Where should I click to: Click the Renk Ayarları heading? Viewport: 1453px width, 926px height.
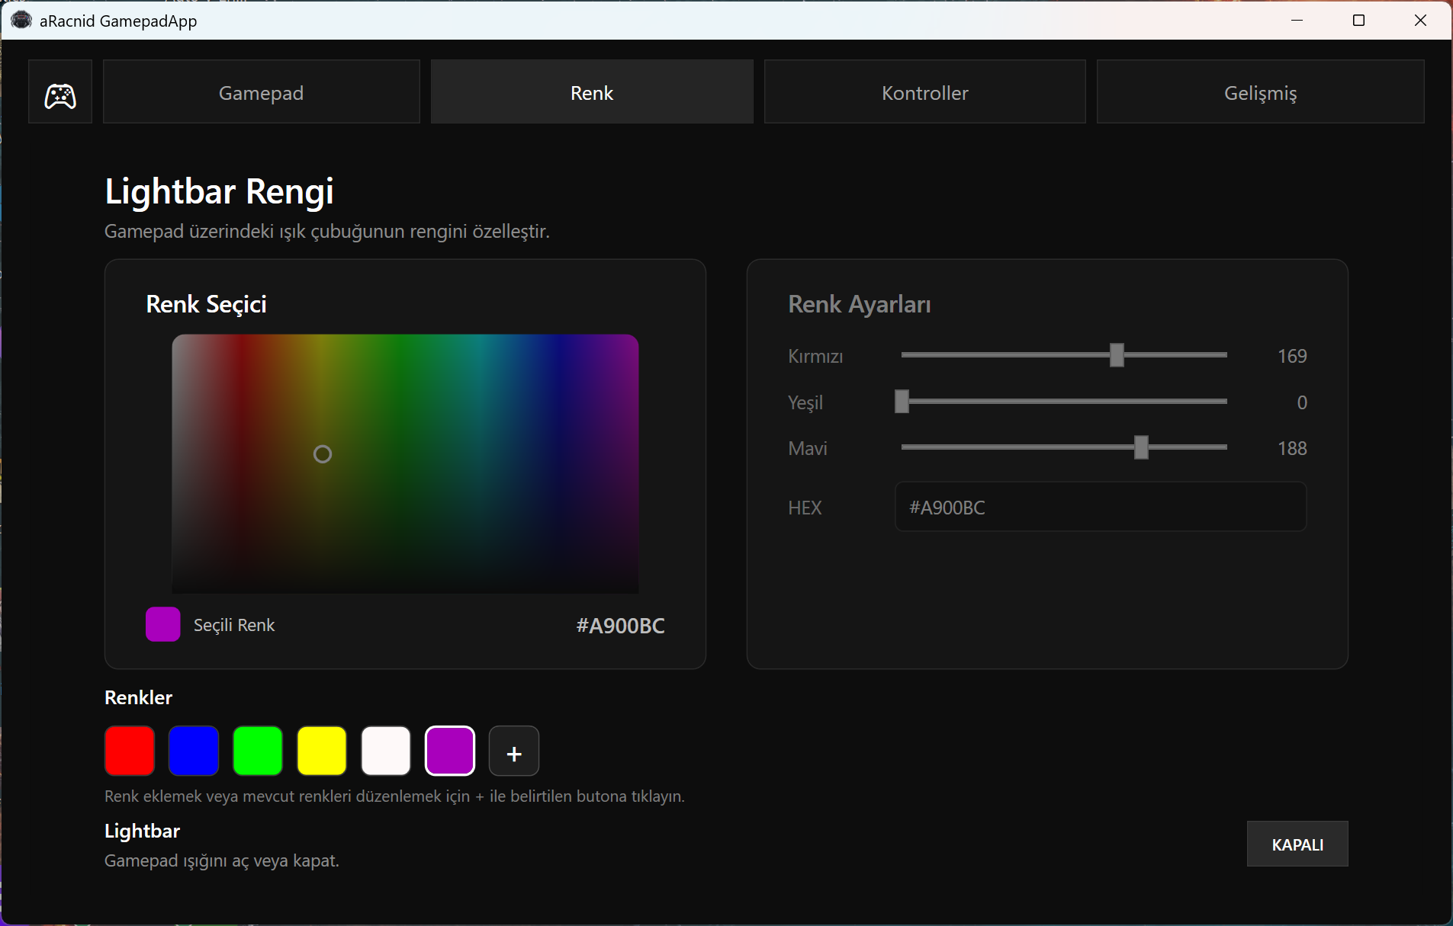pyautogui.click(x=860, y=304)
